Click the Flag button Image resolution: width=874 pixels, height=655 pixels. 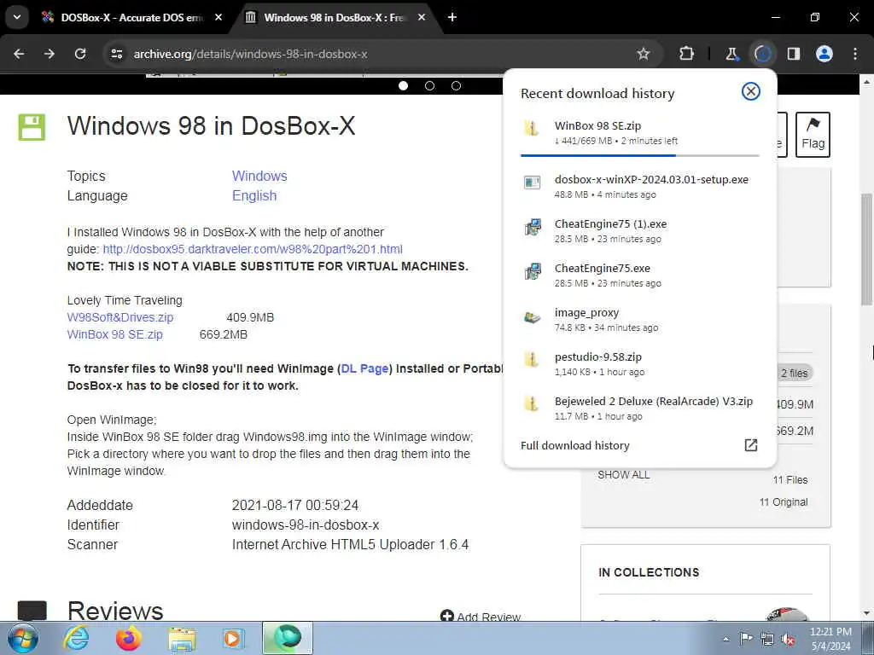[813, 134]
